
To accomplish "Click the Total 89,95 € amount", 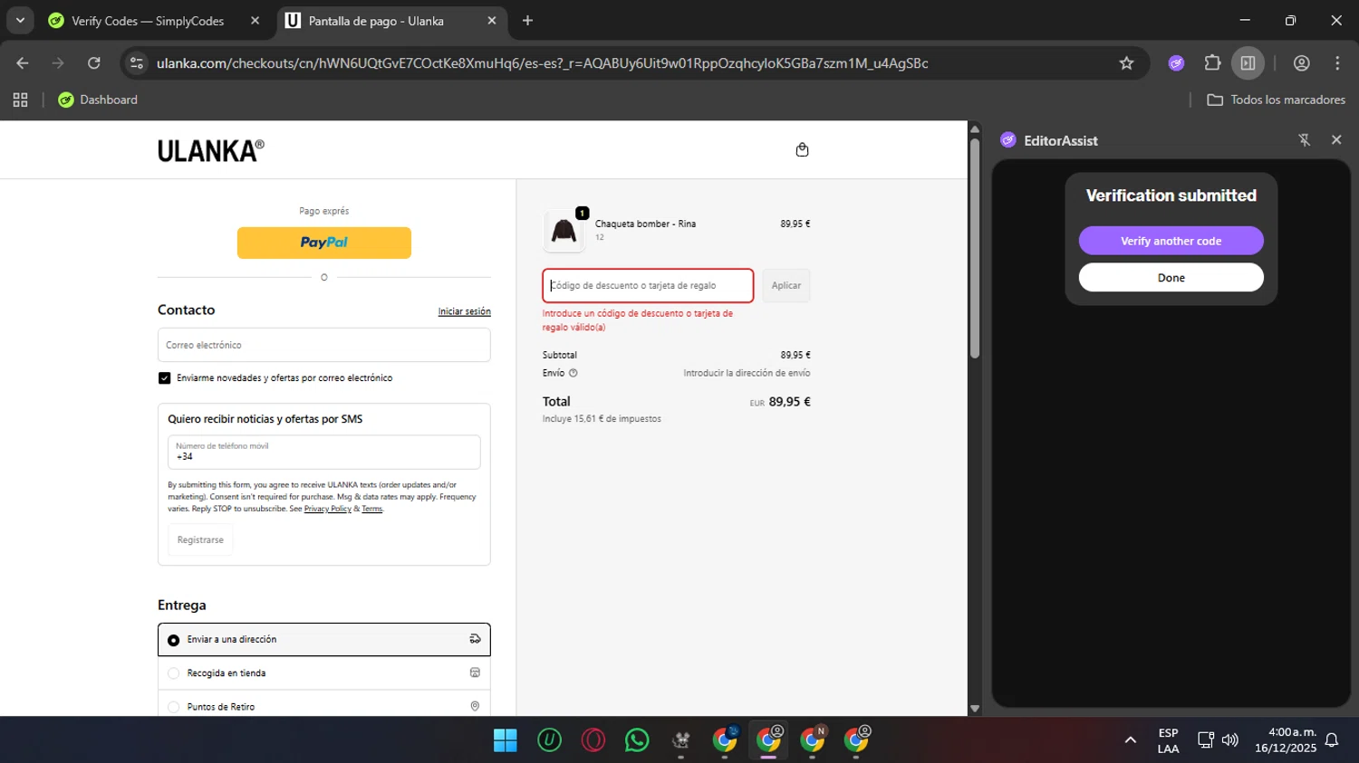I will pos(789,402).
